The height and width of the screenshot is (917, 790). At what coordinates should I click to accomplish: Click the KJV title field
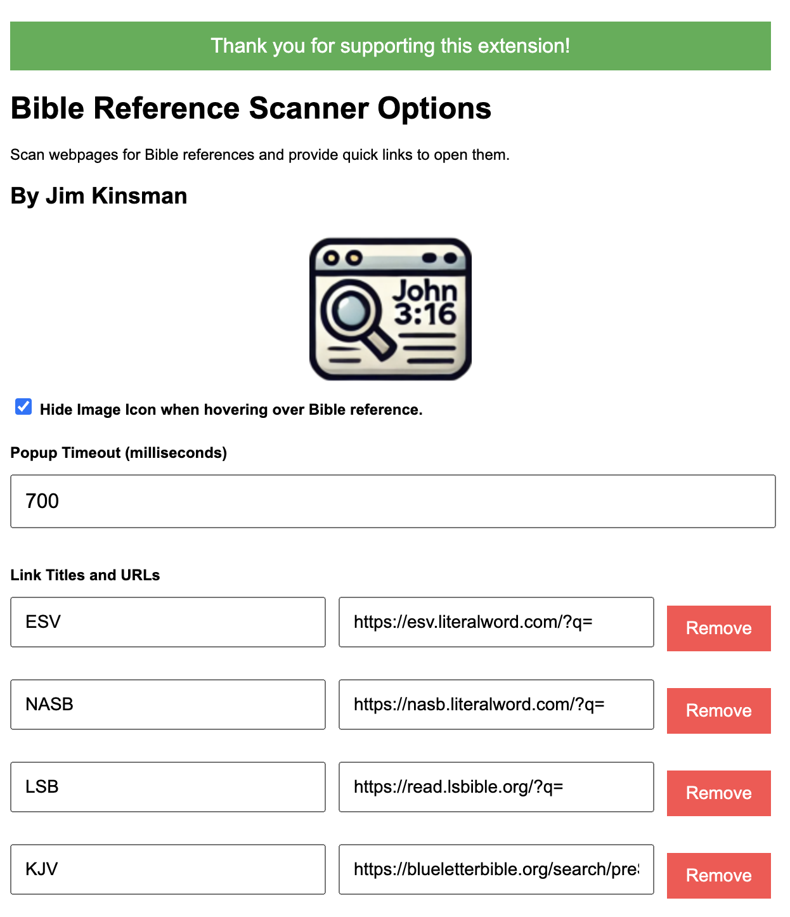click(x=167, y=869)
